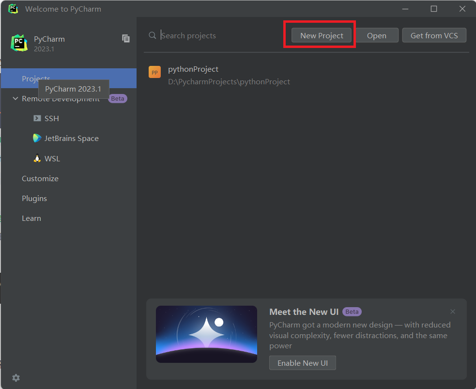Viewport: 476px width, 389px height.
Task: Click the orange PP project icon
Action: coord(154,72)
